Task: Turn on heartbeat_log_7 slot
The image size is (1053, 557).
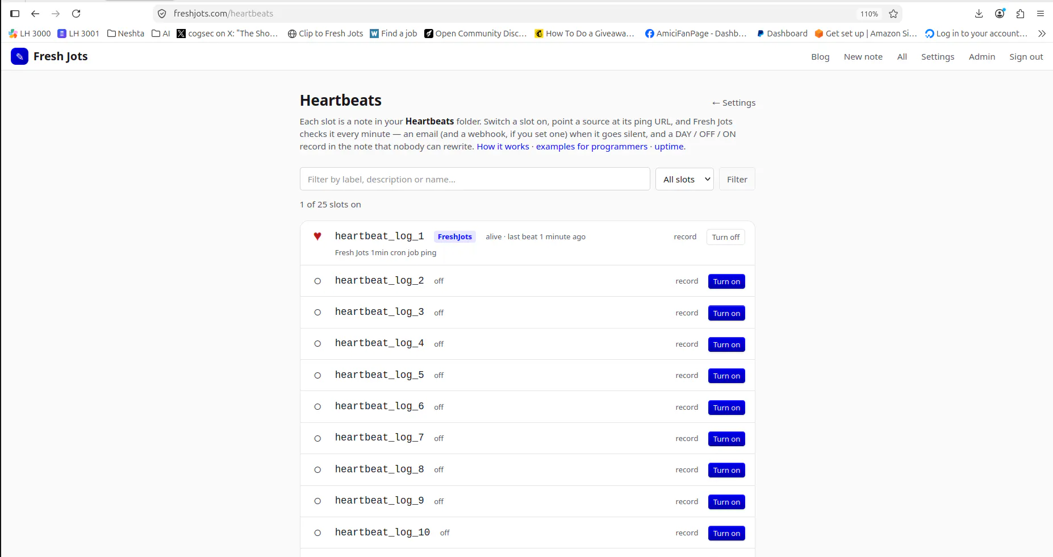Action: click(726, 439)
